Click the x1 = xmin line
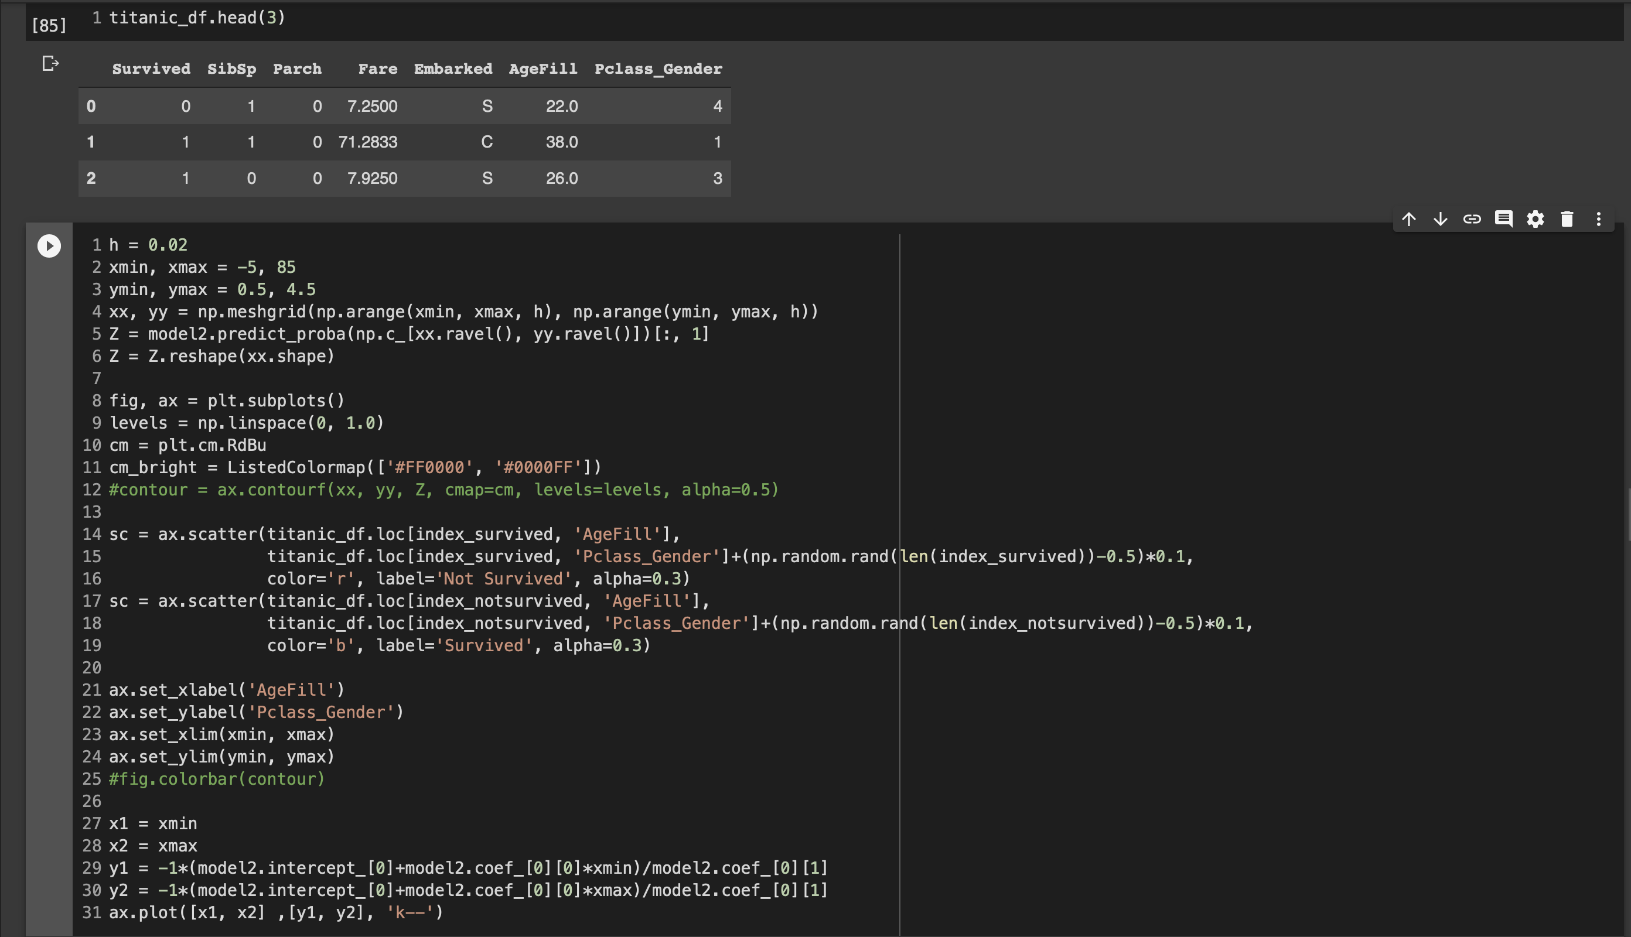Viewport: 1631px width, 937px height. point(153,824)
